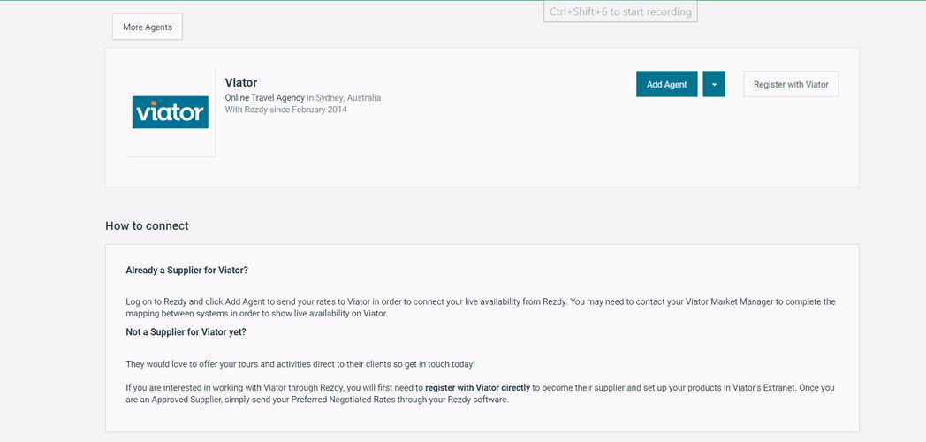Click the 'Log on to Rezdy and click Add Agent' paragraph
This screenshot has height=442, width=926.
click(x=481, y=308)
